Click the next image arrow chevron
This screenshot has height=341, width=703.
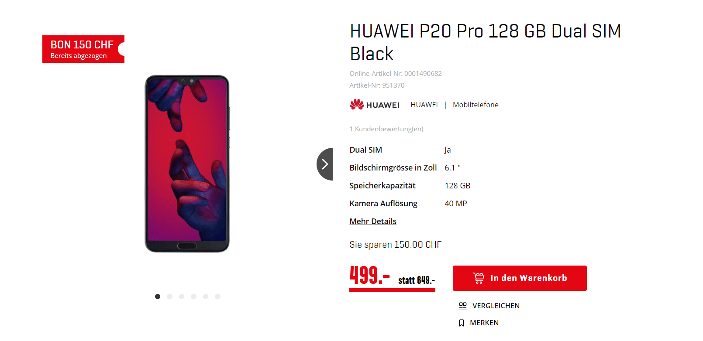325,164
